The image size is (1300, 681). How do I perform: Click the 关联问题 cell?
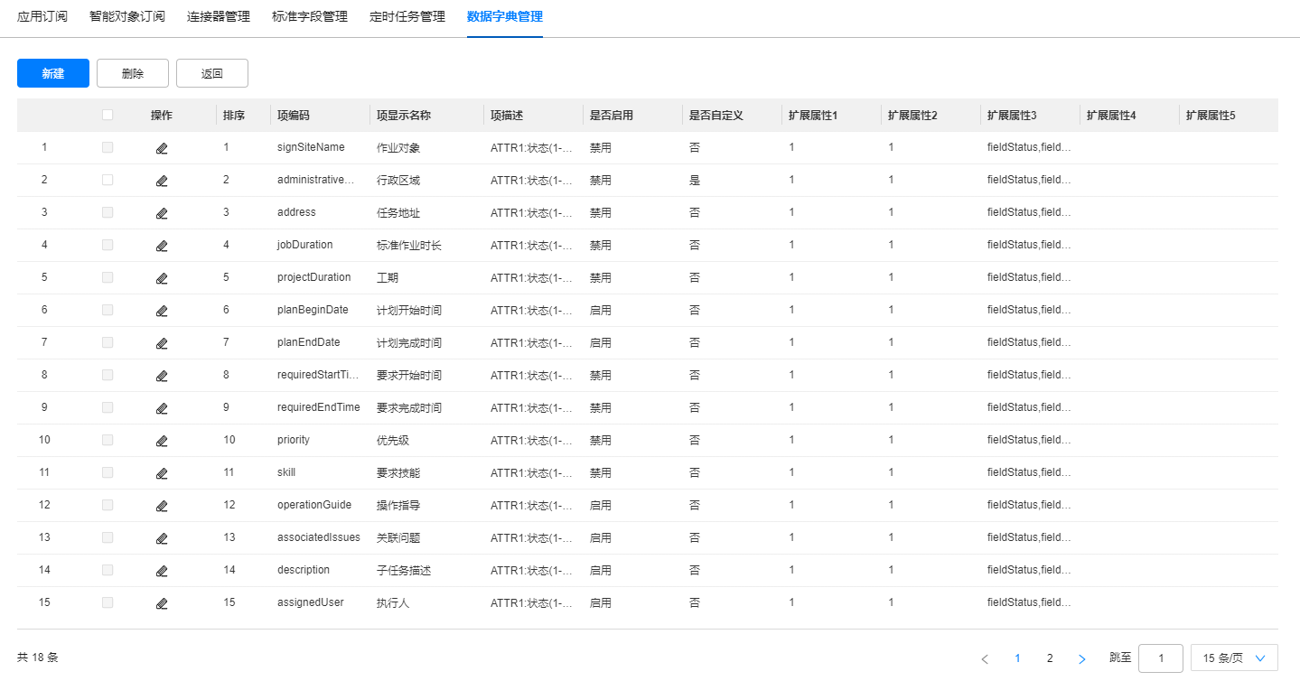[398, 538]
